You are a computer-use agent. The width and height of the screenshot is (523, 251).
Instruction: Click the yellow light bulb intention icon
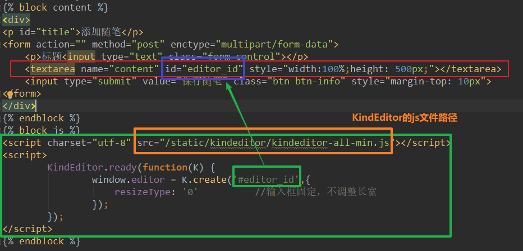[10, 94]
